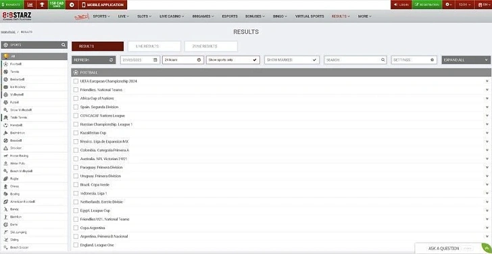492x254 pixels.
Task: Open the gear settings dropdown in top bar
Action: (449, 5)
